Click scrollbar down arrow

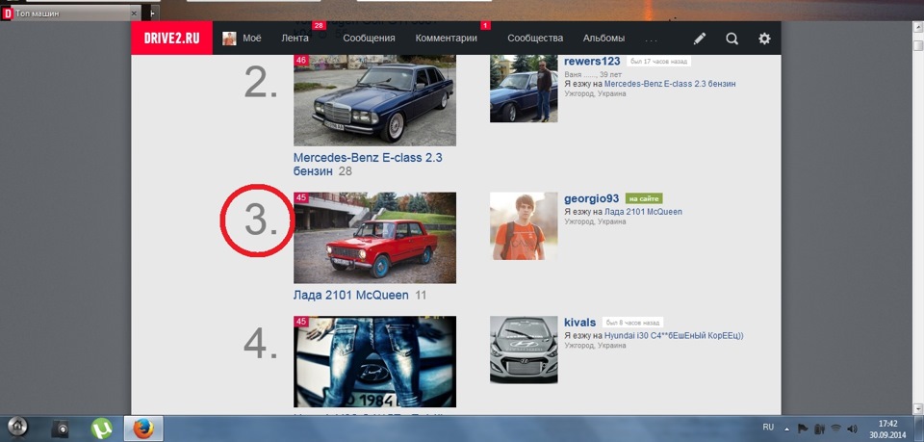click(x=918, y=408)
